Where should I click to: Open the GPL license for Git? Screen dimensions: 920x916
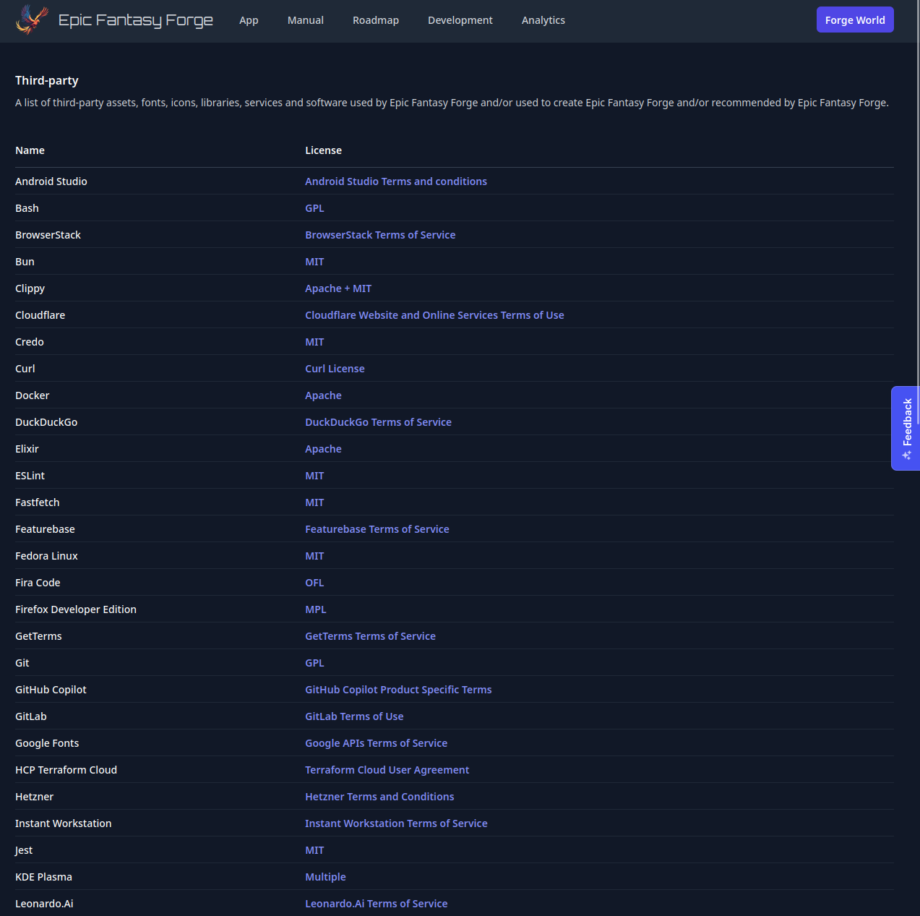314,663
